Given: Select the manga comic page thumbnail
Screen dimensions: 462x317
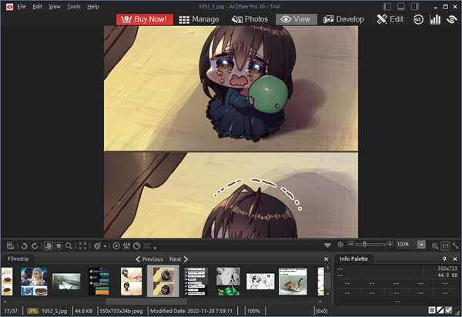Looking at the screenshot, I should (260, 281).
